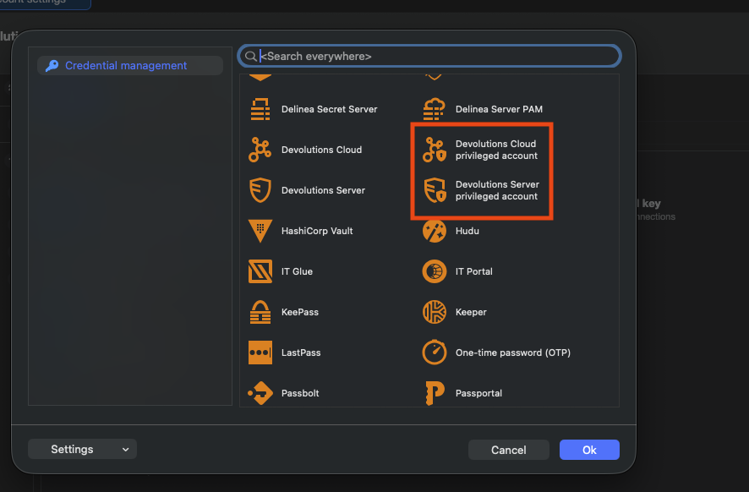749x492 pixels.
Task: Open the Settings dropdown
Action: [x=82, y=449]
